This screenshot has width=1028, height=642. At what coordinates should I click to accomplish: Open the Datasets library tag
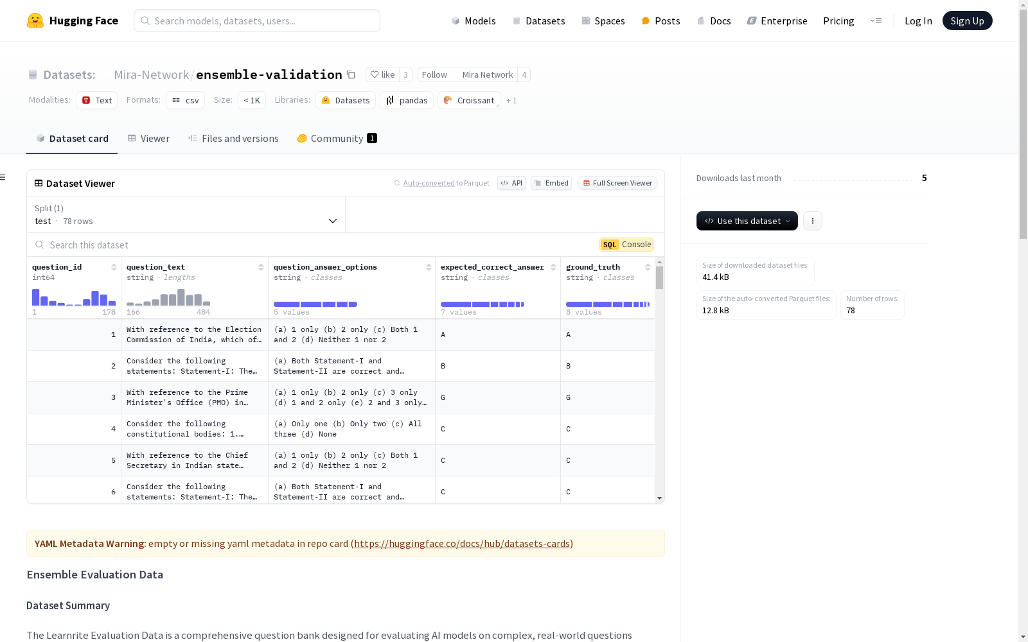(x=346, y=100)
